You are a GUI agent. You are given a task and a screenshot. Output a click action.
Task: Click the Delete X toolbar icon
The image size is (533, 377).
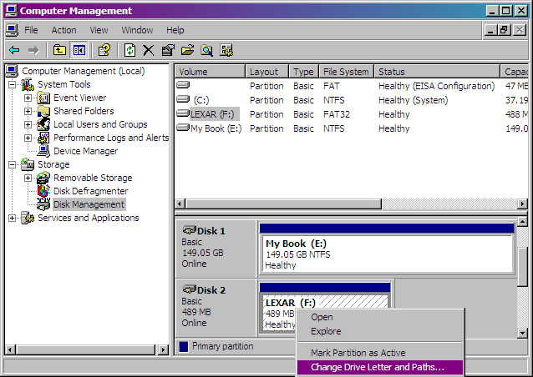coord(149,50)
